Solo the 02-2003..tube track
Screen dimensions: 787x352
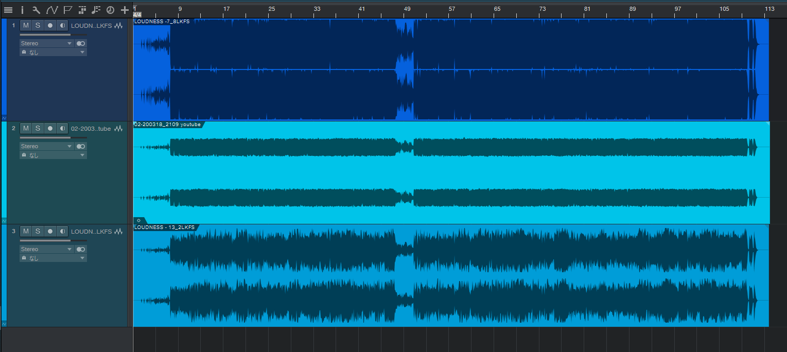[38, 129]
